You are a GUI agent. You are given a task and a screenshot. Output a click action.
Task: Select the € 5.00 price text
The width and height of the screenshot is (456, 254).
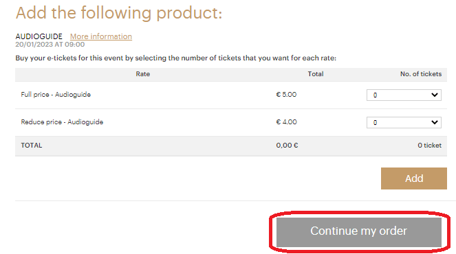click(286, 95)
